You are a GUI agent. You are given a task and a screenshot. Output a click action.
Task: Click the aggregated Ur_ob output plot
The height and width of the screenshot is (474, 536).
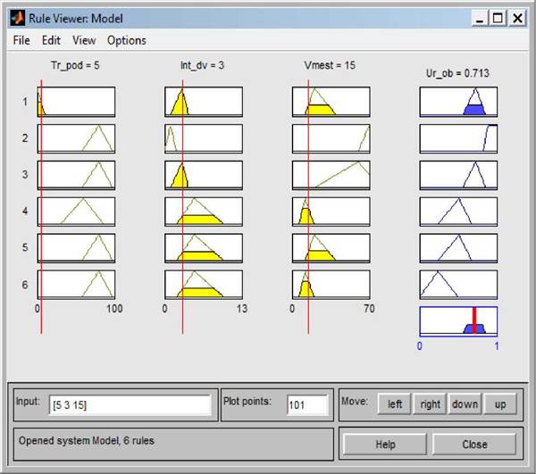(459, 321)
